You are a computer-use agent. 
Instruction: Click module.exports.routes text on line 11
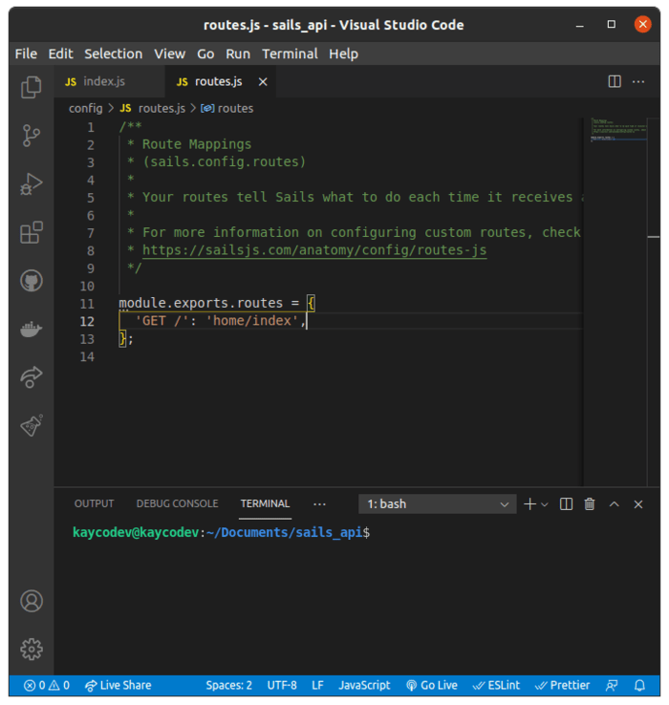pyautogui.click(x=201, y=303)
